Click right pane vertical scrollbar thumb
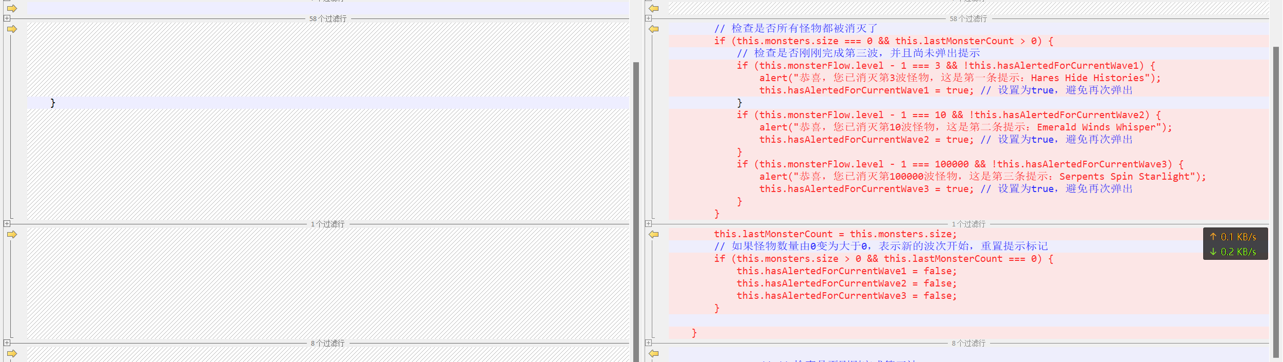 pyautogui.click(x=1276, y=202)
